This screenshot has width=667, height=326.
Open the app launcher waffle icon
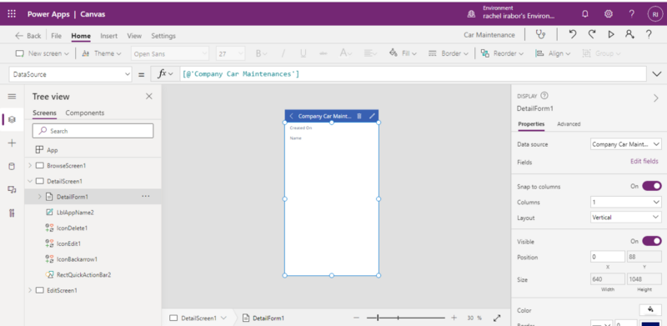pos(12,14)
